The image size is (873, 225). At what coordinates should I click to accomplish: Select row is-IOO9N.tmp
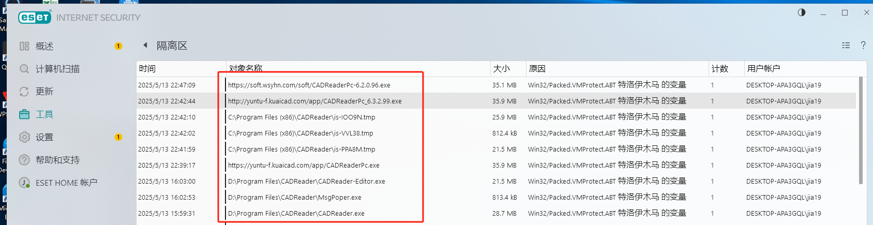[x=496, y=117]
